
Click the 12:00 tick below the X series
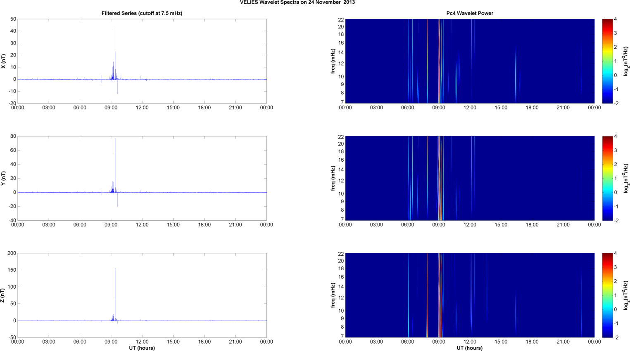pos(142,108)
